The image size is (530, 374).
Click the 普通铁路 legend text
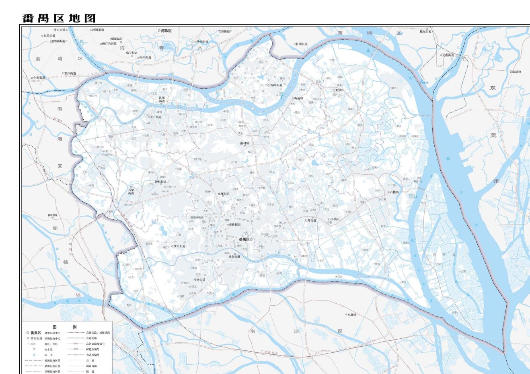92,338
